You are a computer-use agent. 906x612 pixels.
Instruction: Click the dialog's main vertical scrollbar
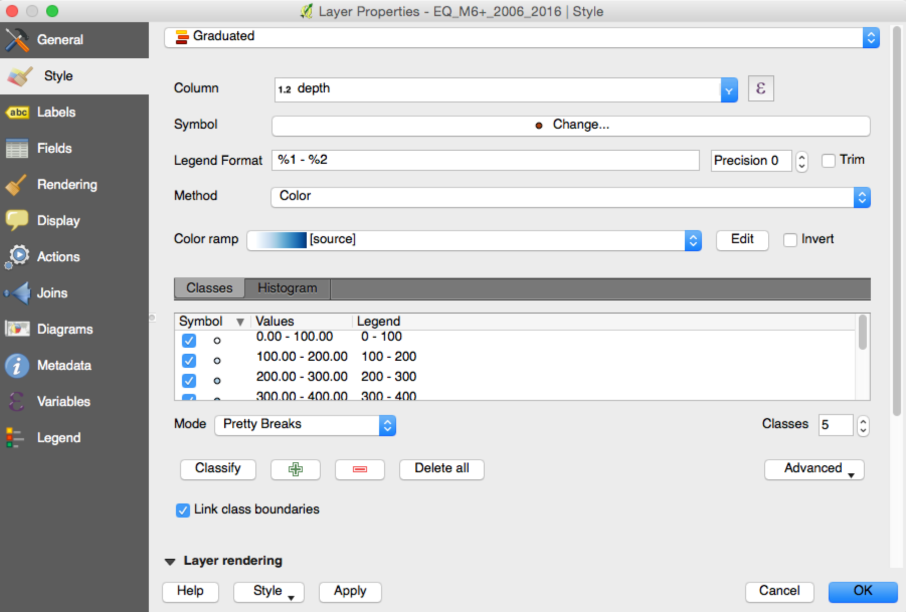pos(896,221)
